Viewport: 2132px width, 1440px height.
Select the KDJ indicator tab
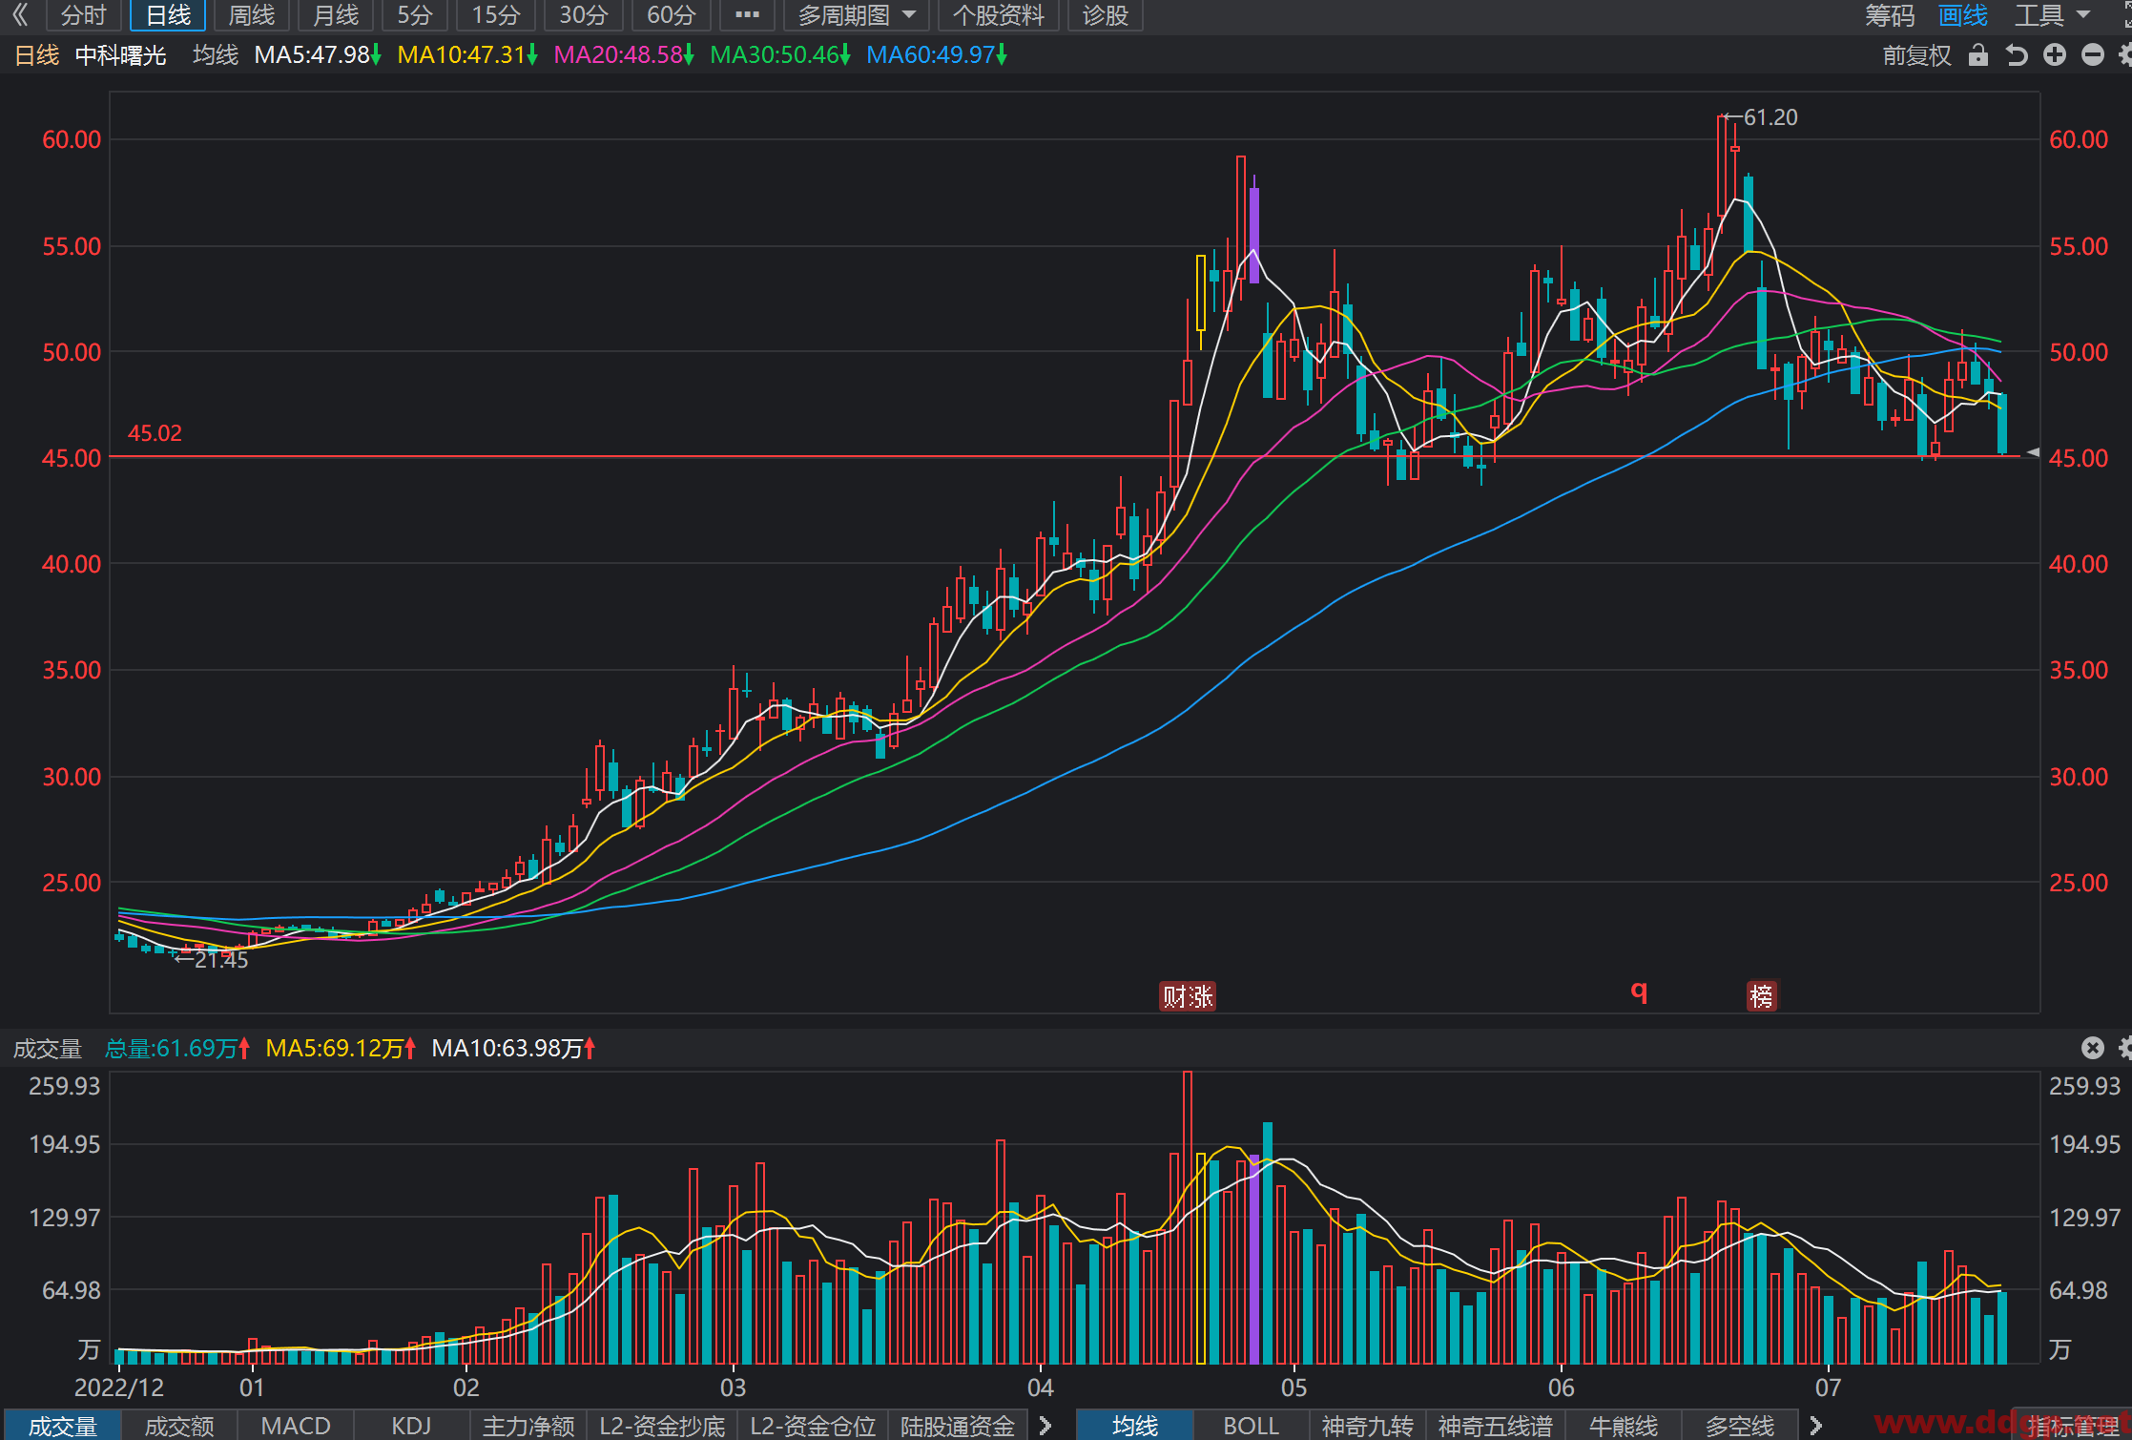[x=411, y=1425]
